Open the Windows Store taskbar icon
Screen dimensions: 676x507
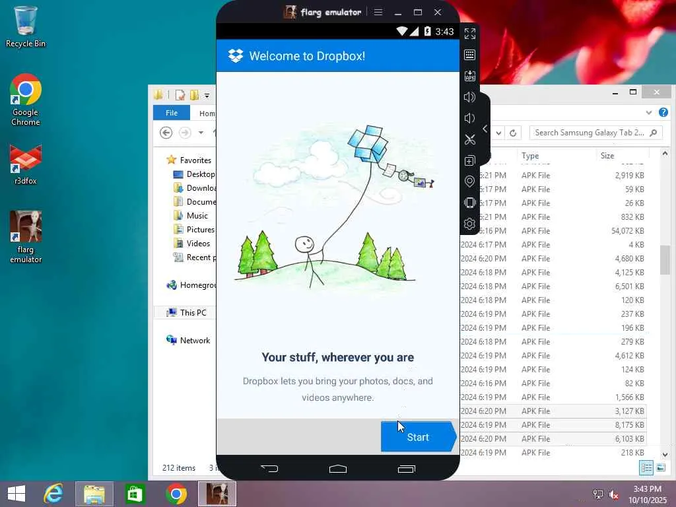(x=135, y=494)
